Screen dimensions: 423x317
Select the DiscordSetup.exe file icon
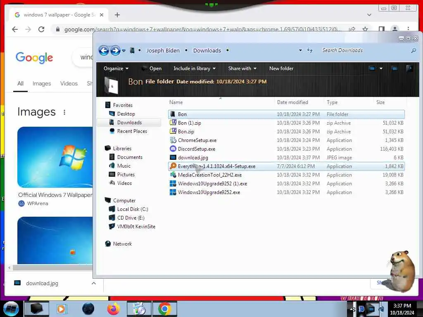tap(173, 149)
